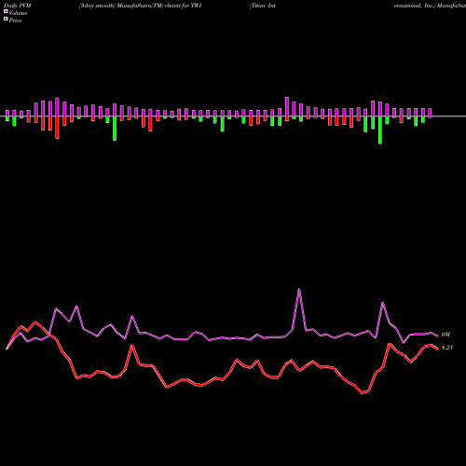
Task: Click the purple Volume legend swatch
Action: point(6,11)
